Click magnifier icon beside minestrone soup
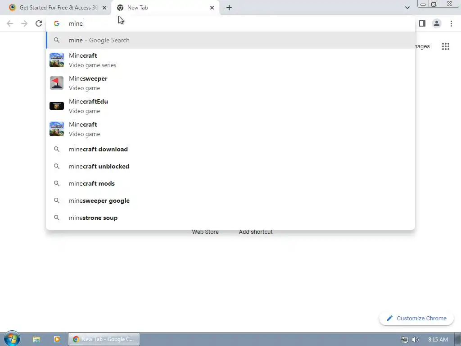The width and height of the screenshot is (461, 346). 57,218
